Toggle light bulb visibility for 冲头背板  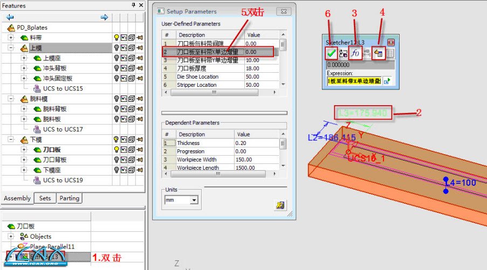[116, 68]
